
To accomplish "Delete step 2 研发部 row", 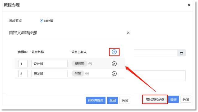I will (x=114, y=74).
